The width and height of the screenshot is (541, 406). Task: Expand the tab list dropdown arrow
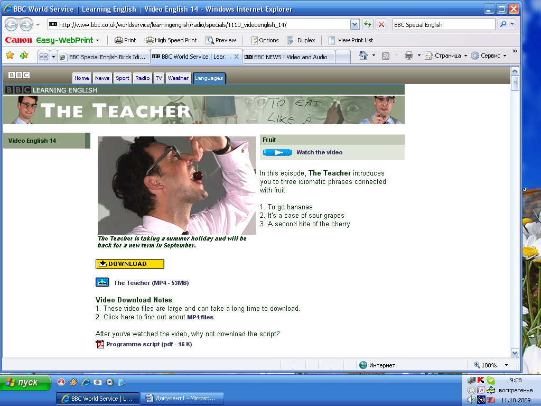coord(53,57)
